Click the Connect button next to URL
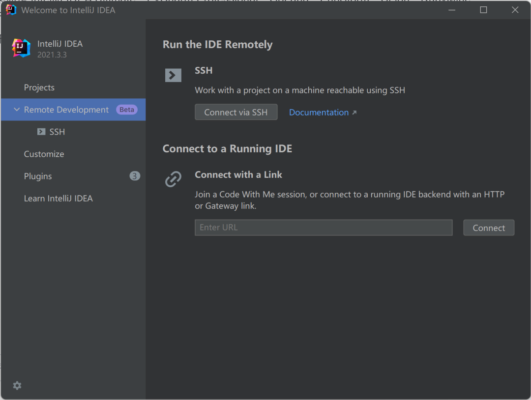 489,228
